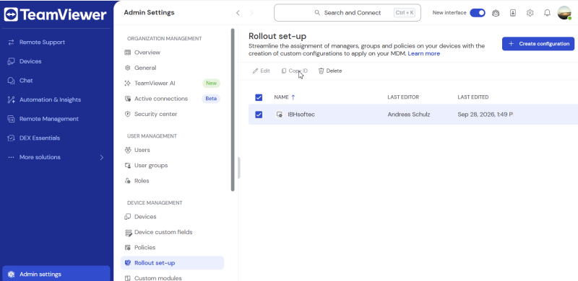Open DEX Essentials section

[x=40, y=138]
